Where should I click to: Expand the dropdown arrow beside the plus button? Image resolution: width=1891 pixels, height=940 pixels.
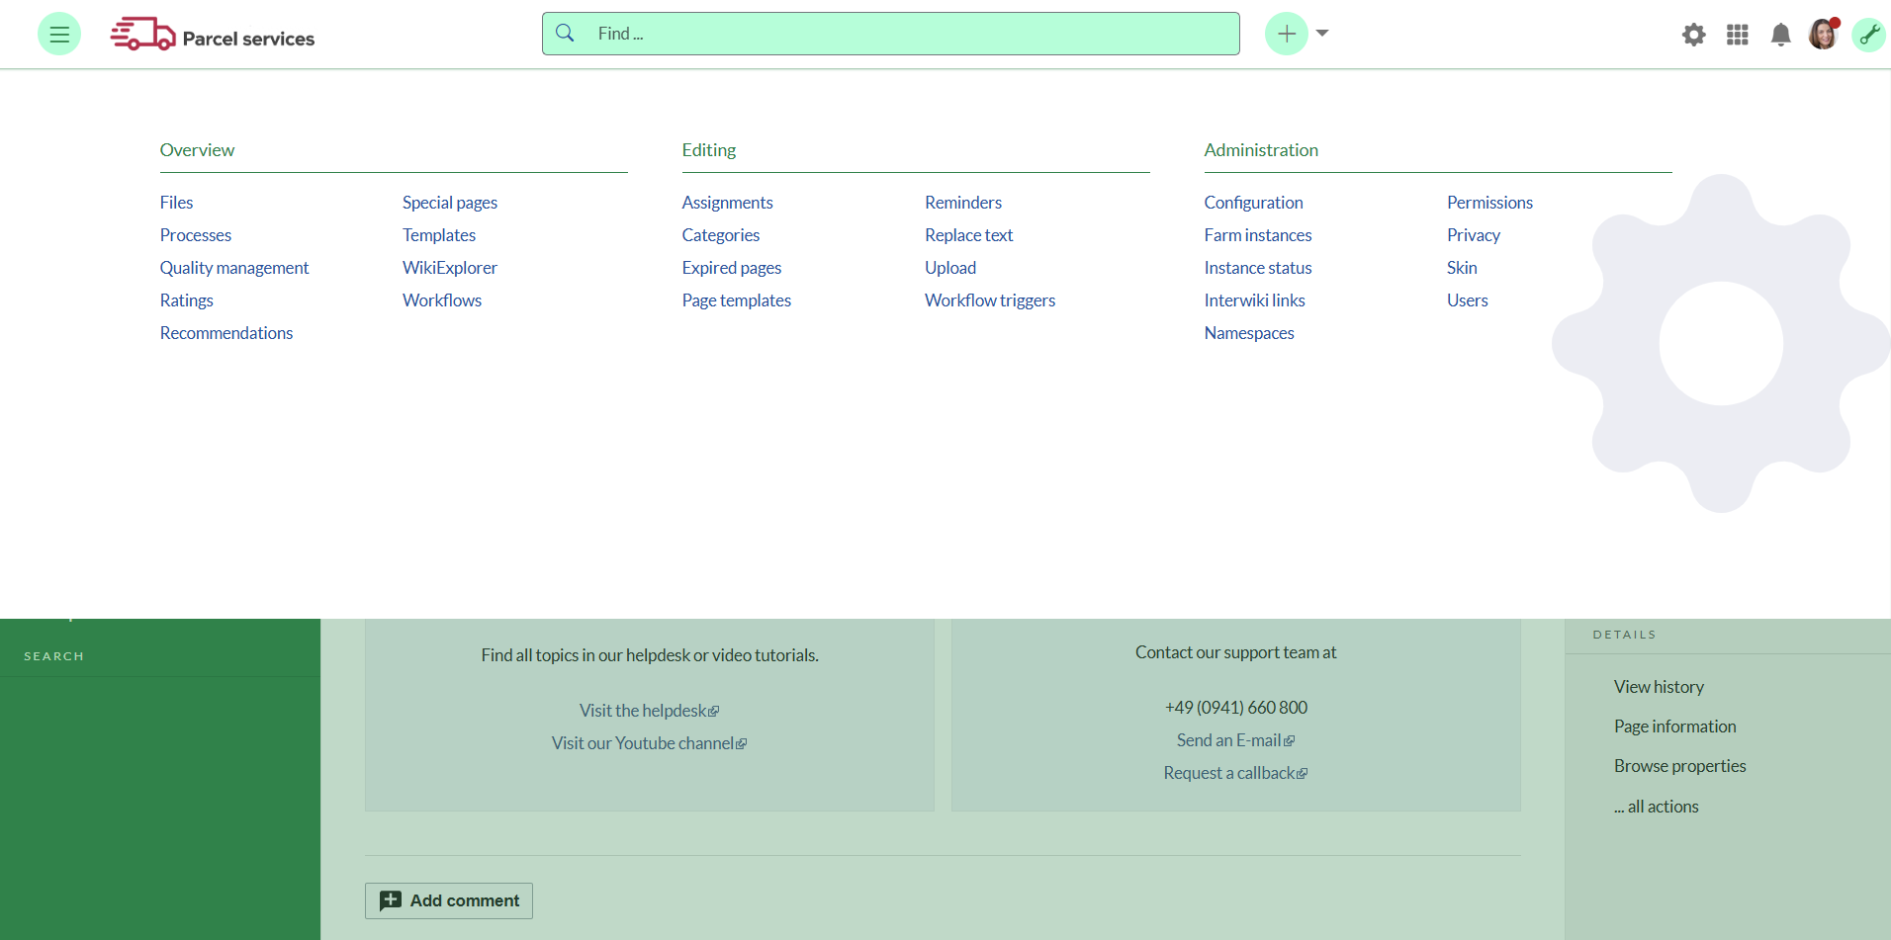[x=1322, y=34]
